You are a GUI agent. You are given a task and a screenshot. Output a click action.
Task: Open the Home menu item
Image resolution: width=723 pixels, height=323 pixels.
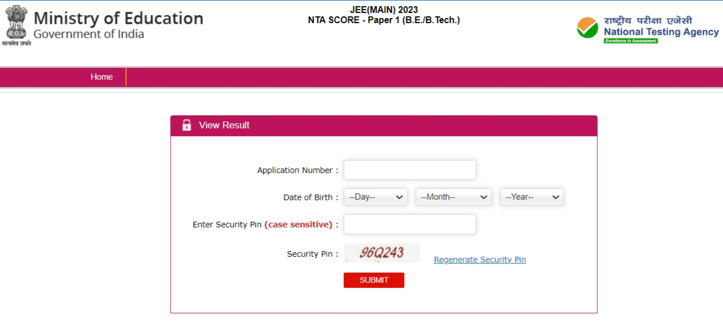[x=101, y=77]
